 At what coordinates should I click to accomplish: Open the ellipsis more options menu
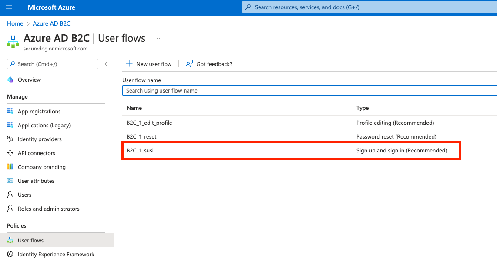[159, 38]
